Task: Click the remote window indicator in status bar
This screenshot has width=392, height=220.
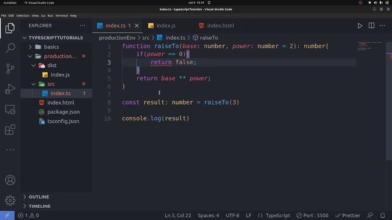Action: [x=7, y=215]
